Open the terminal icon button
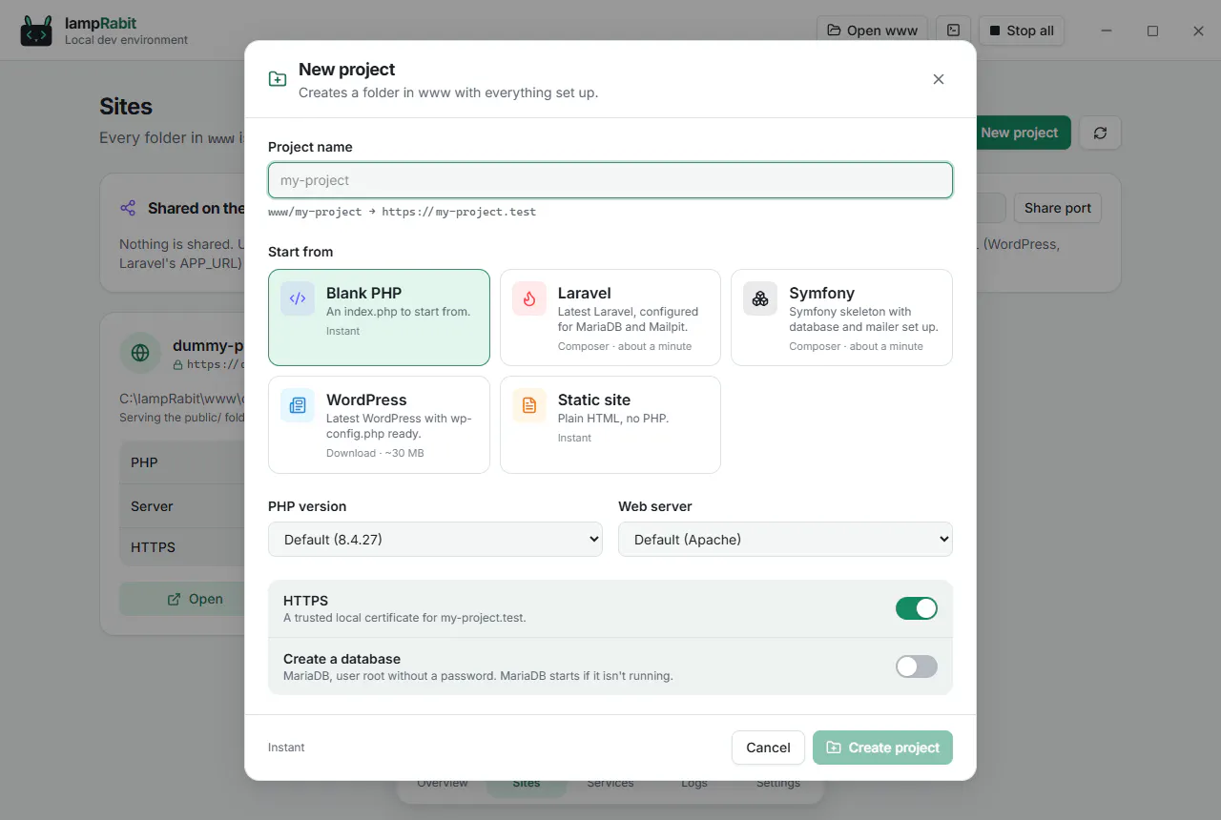 [x=953, y=31]
